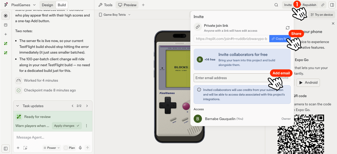Click the Replit logo icon
Viewport: 337px width, 154px height.
(x=6, y=5)
